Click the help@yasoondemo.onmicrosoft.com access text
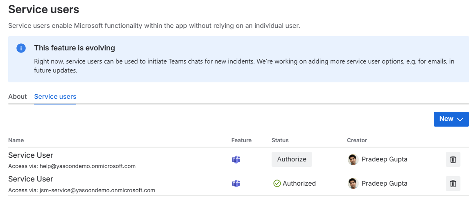This screenshot has height=202, width=476. [87, 166]
